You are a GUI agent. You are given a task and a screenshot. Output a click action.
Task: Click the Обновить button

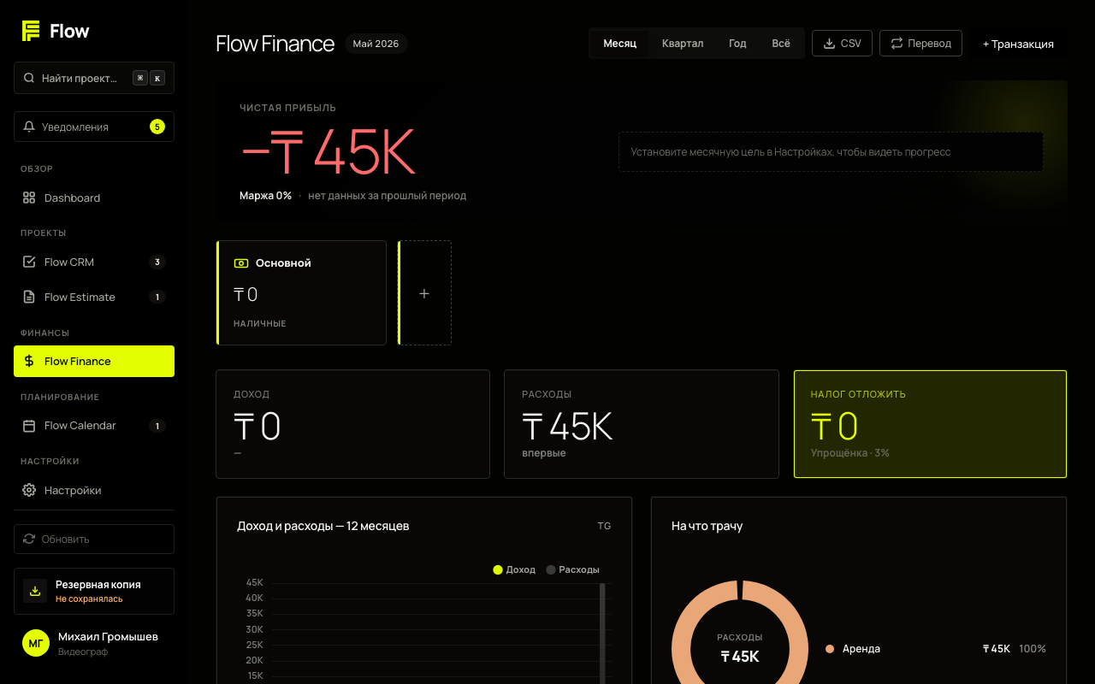tap(94, 539)
